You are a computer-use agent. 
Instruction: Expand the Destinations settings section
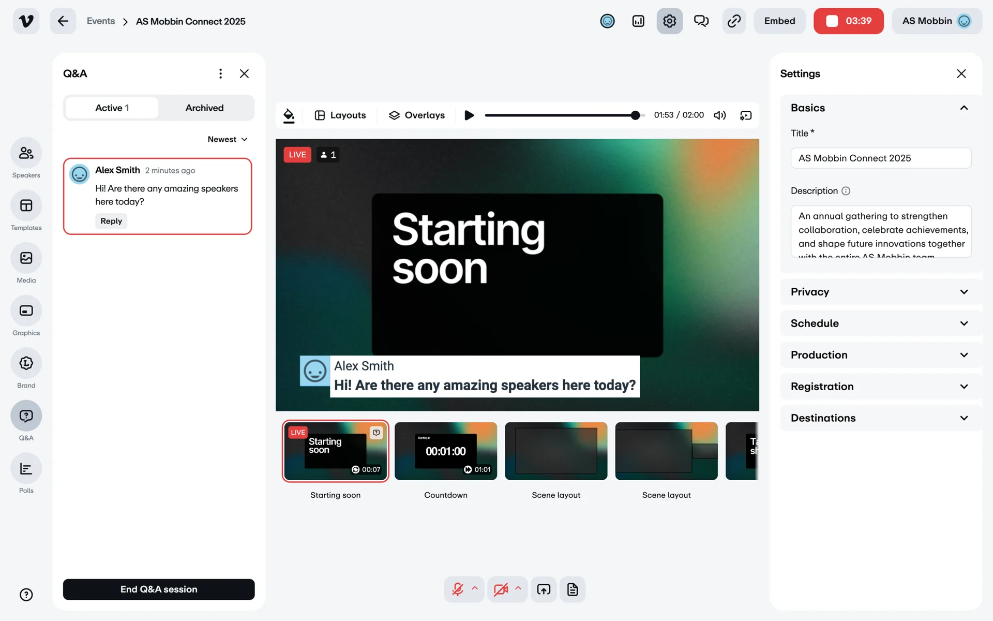[x=879, y=418]
